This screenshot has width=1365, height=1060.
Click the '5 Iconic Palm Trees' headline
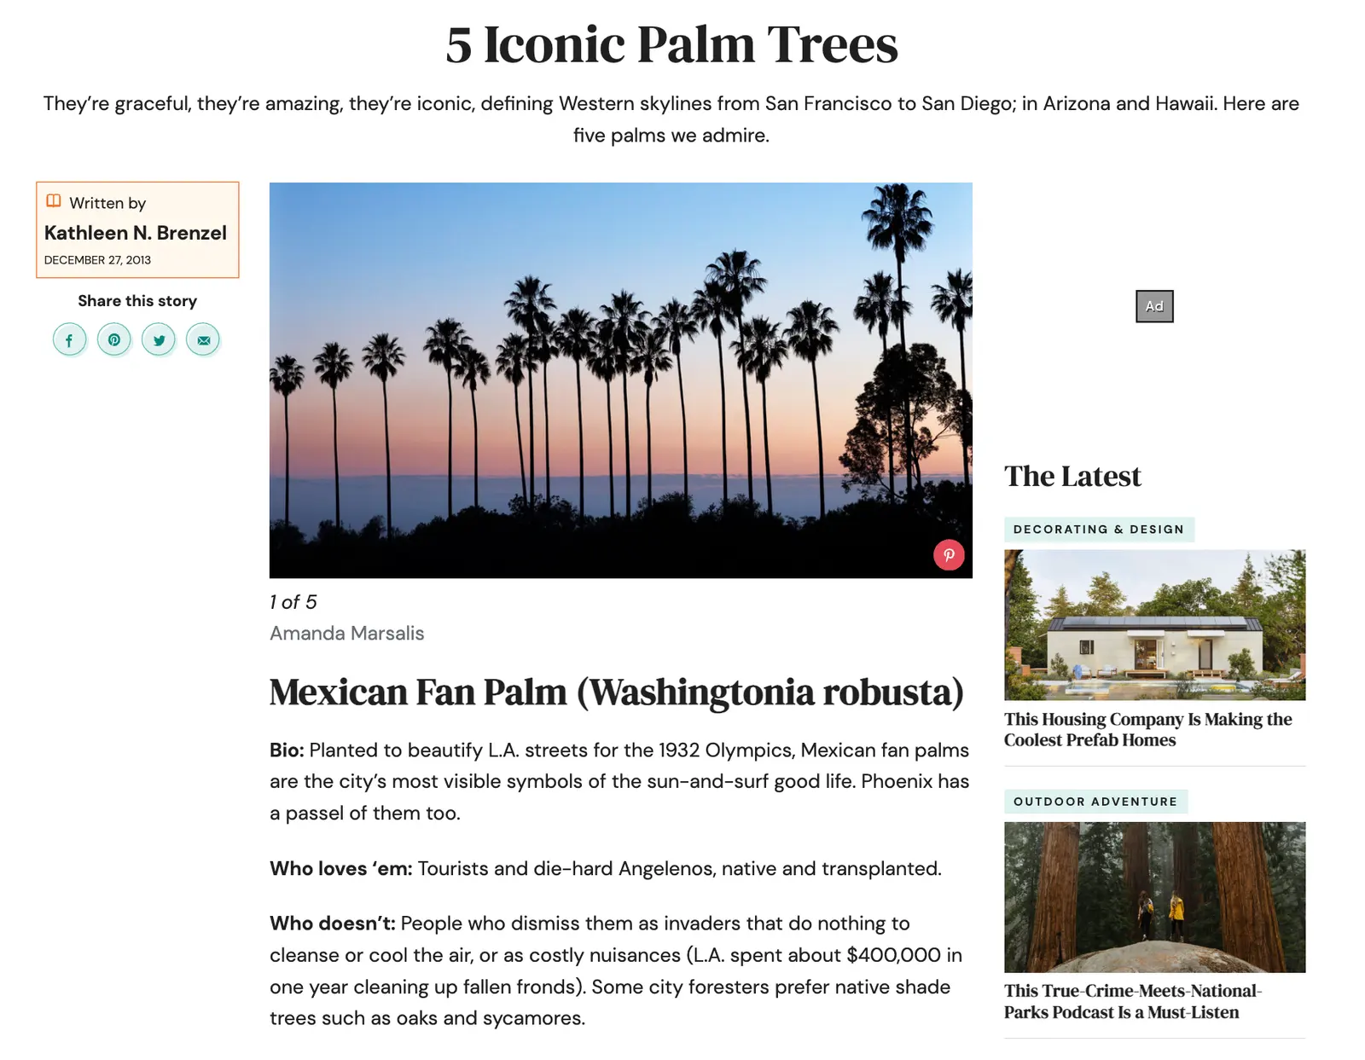pos(671,43)
